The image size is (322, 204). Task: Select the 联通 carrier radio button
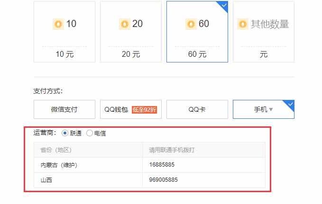point(65,133)
